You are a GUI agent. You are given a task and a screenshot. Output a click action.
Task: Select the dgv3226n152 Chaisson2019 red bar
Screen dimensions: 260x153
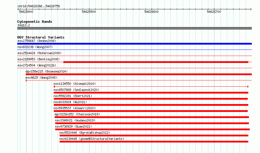[152, 117]
